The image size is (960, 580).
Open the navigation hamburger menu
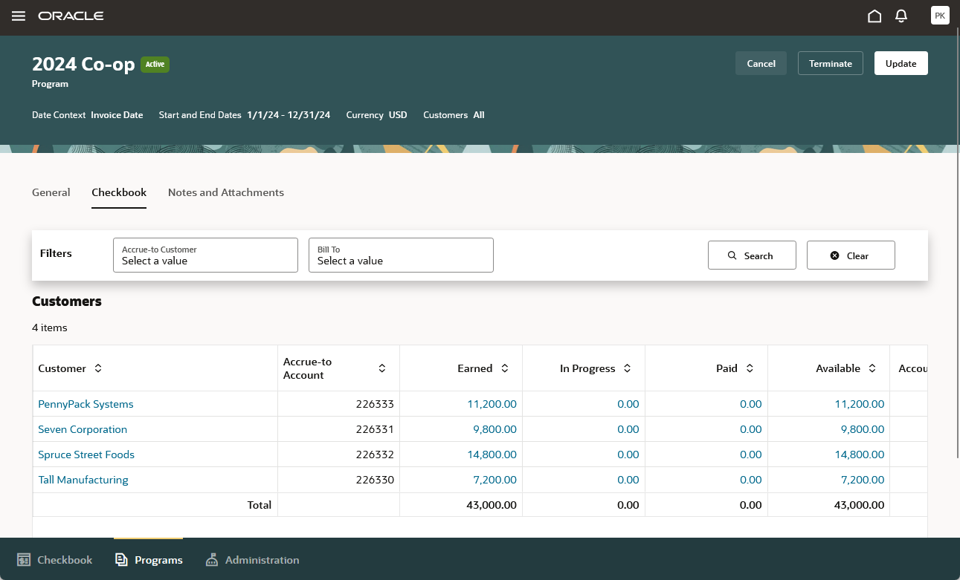[19, 16]
